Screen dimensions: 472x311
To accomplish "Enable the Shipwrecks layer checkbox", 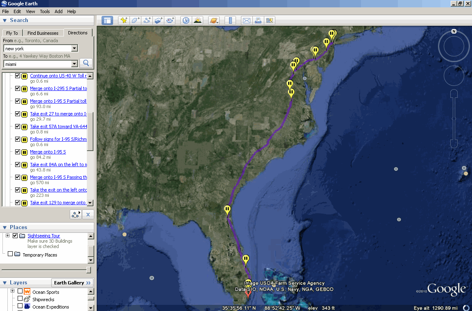I will coord(20,298).
